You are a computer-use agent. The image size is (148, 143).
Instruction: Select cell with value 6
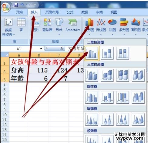(39, 78)
